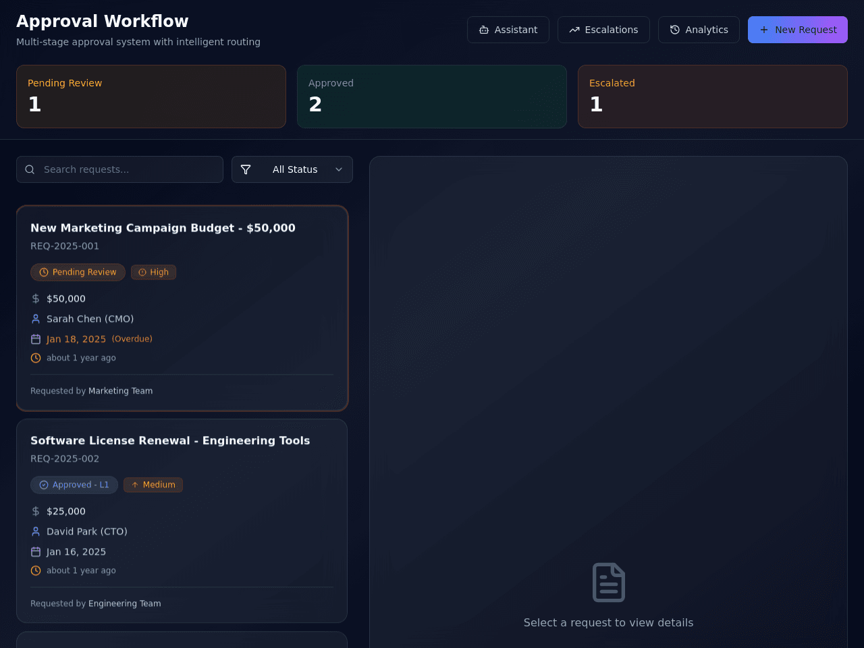Click the REQ-2025-002 request ID
Viewport: 864px width, 648px height.
(x=65, y=459)
